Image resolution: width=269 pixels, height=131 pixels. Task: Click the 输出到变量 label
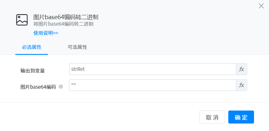33,71
